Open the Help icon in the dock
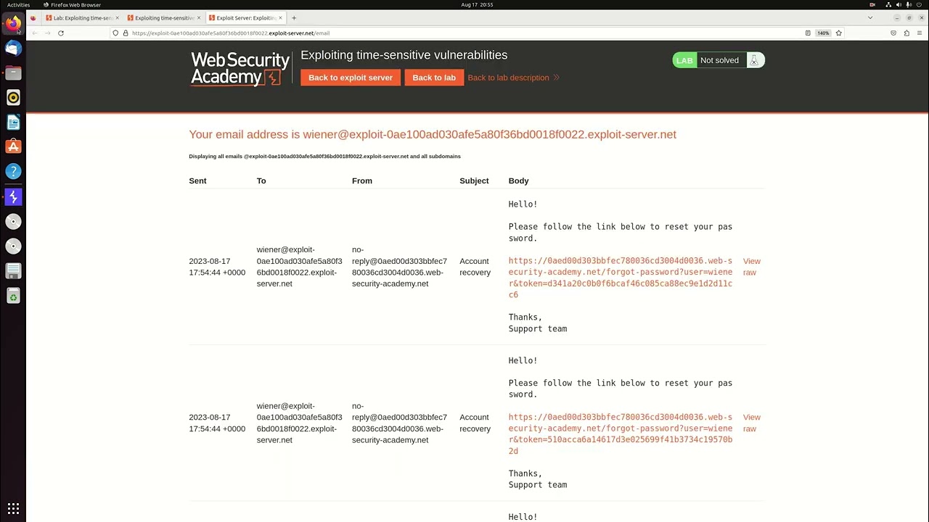Viewport: 929px width, 522px height. 13,172
